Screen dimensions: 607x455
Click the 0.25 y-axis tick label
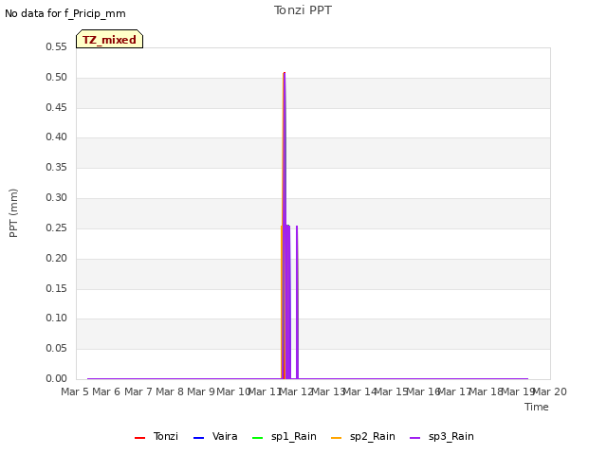click(56, 227)
